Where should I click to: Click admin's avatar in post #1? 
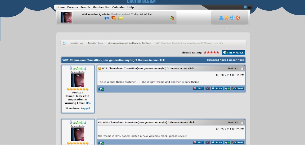[77, 80]
